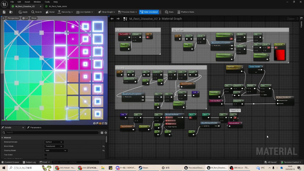Open the Live Update dropdown
The width and height of the screenshot is (304, 171).
point(84,12)
